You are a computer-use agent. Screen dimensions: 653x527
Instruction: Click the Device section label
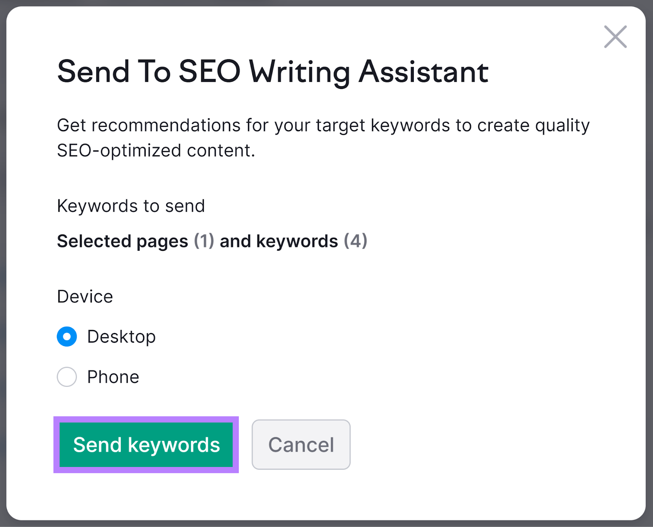(x=85, y=297)
